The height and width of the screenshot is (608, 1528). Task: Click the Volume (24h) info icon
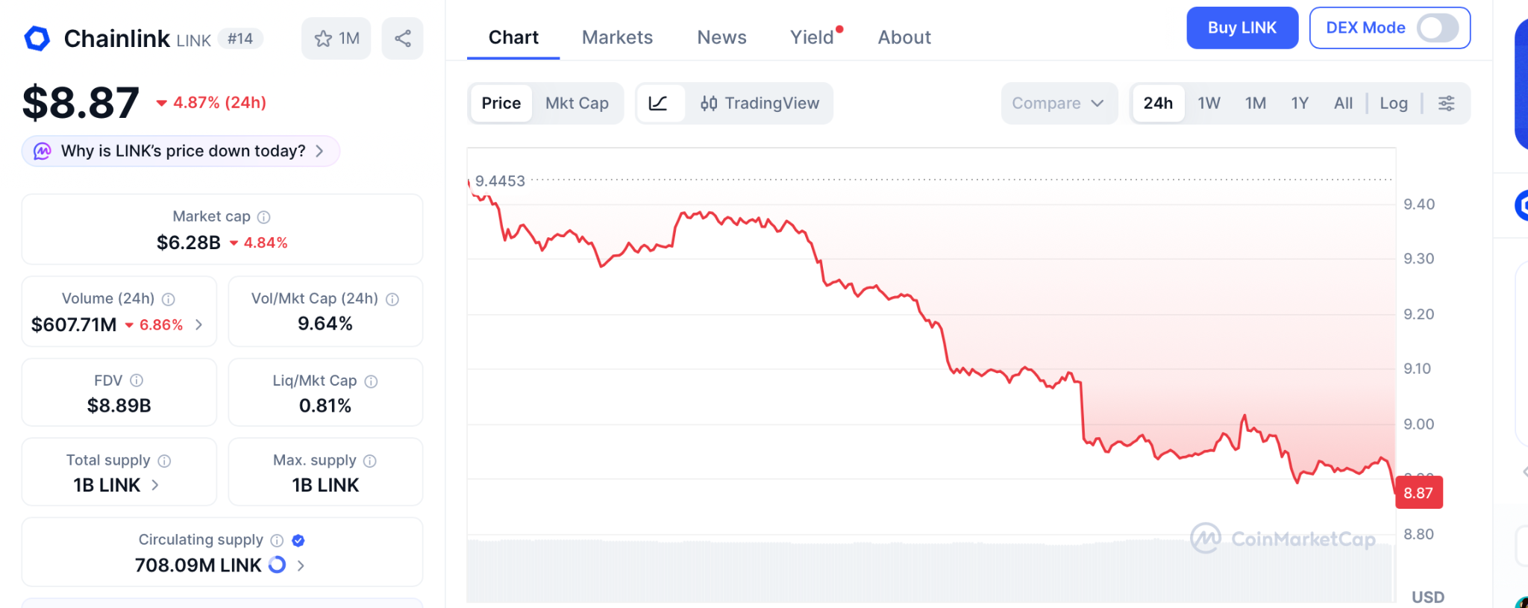click(169, 299)
